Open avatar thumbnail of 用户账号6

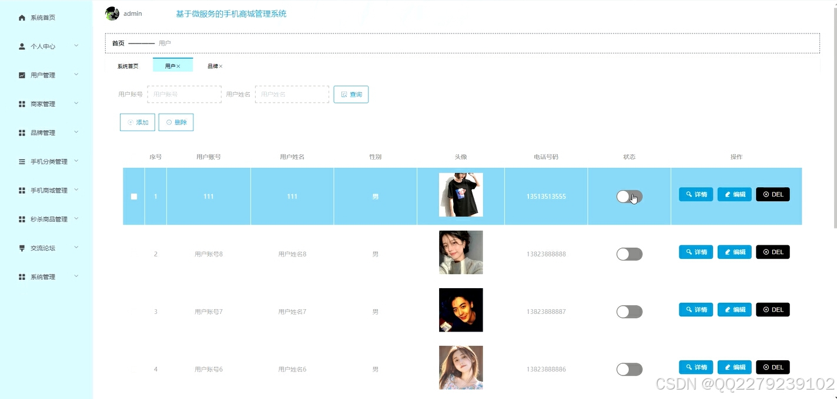coord(461,367)
